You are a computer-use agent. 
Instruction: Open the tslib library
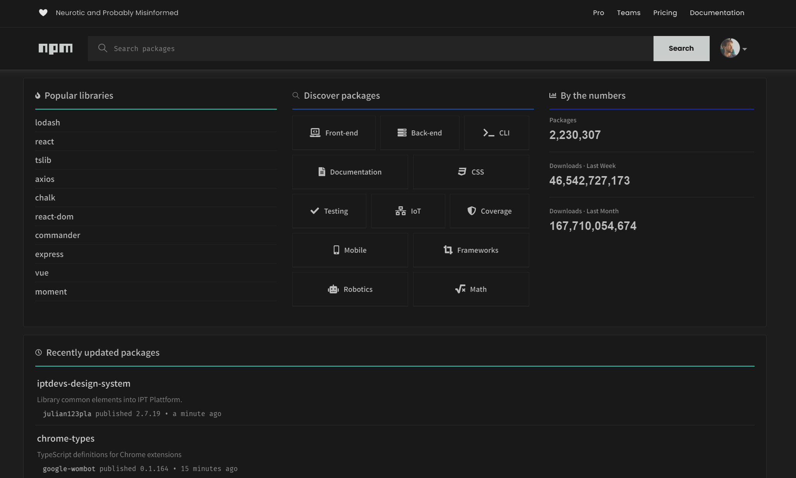(x=43, y=160)
